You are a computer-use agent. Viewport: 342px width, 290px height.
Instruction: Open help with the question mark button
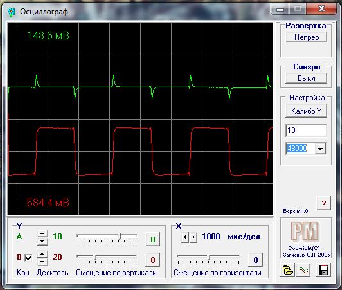(x=324, y=203)
